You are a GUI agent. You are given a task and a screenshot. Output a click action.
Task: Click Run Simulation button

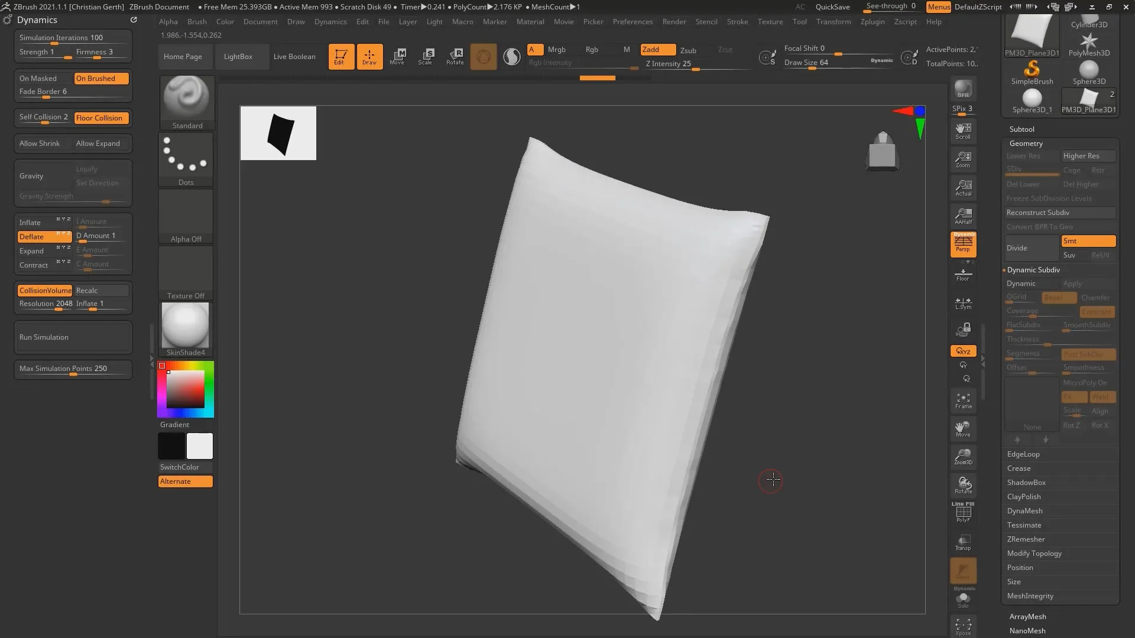tap(73, 337)
